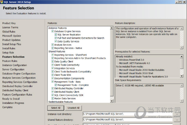Uncheck SQL Server Replication feature
The width and height of the screenshot is (187, 125).
(x=56, y=35)
